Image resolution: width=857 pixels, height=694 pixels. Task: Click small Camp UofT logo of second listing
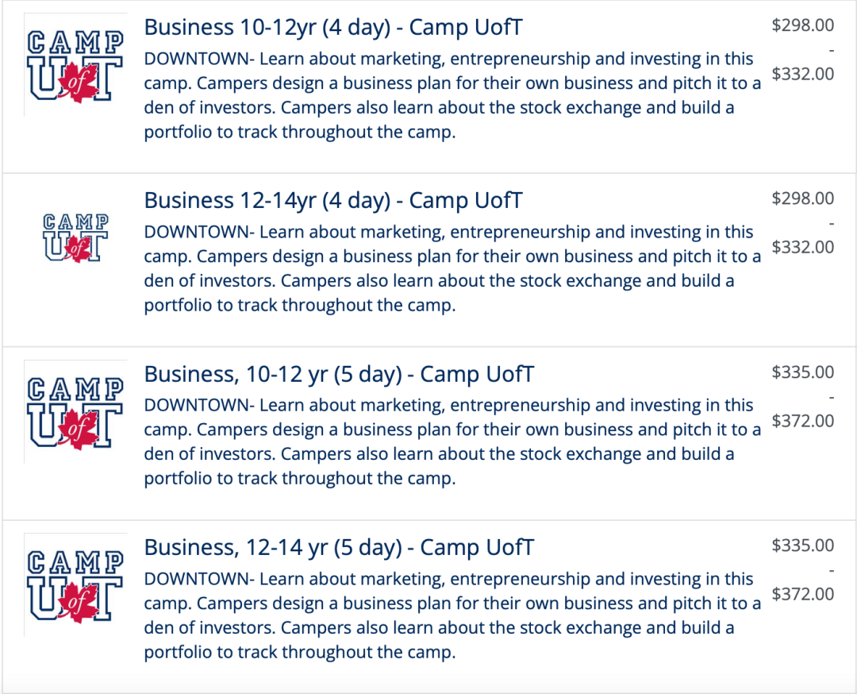point(75,238)
